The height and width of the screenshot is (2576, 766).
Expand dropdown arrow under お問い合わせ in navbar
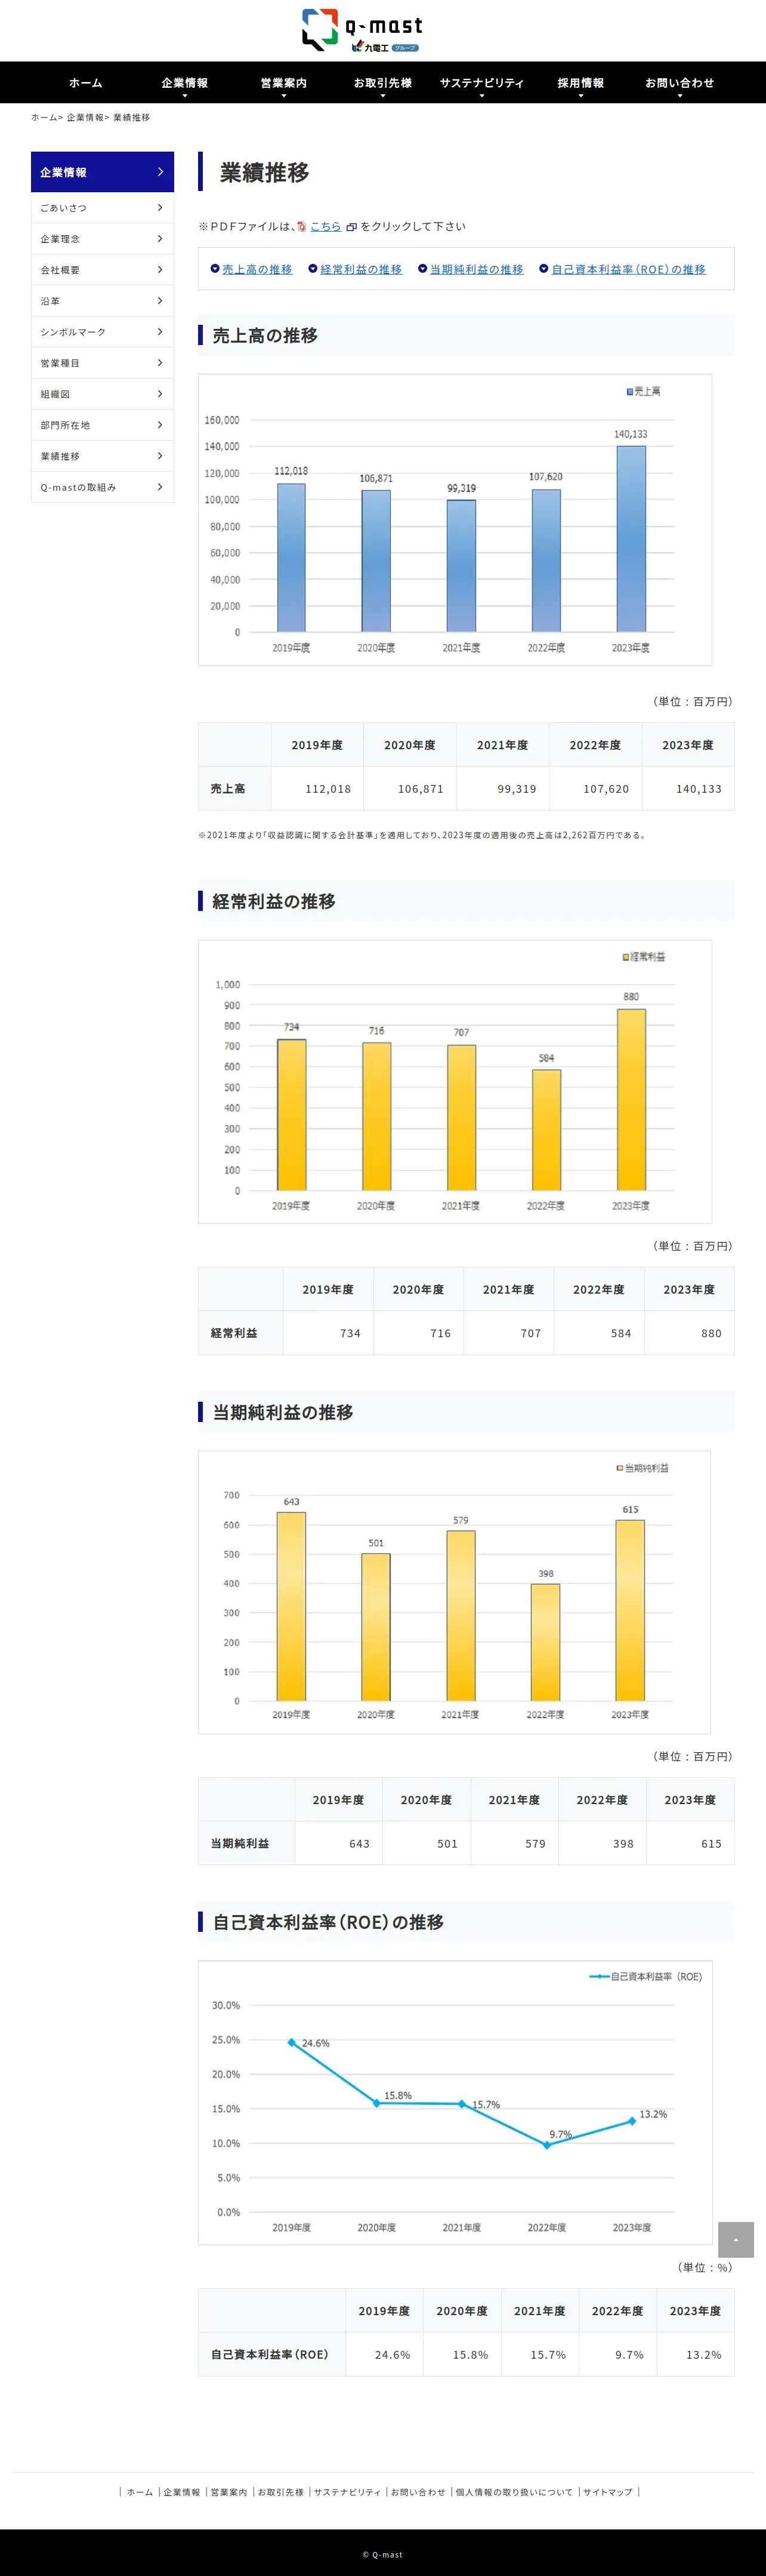click(x=679, y=96)
